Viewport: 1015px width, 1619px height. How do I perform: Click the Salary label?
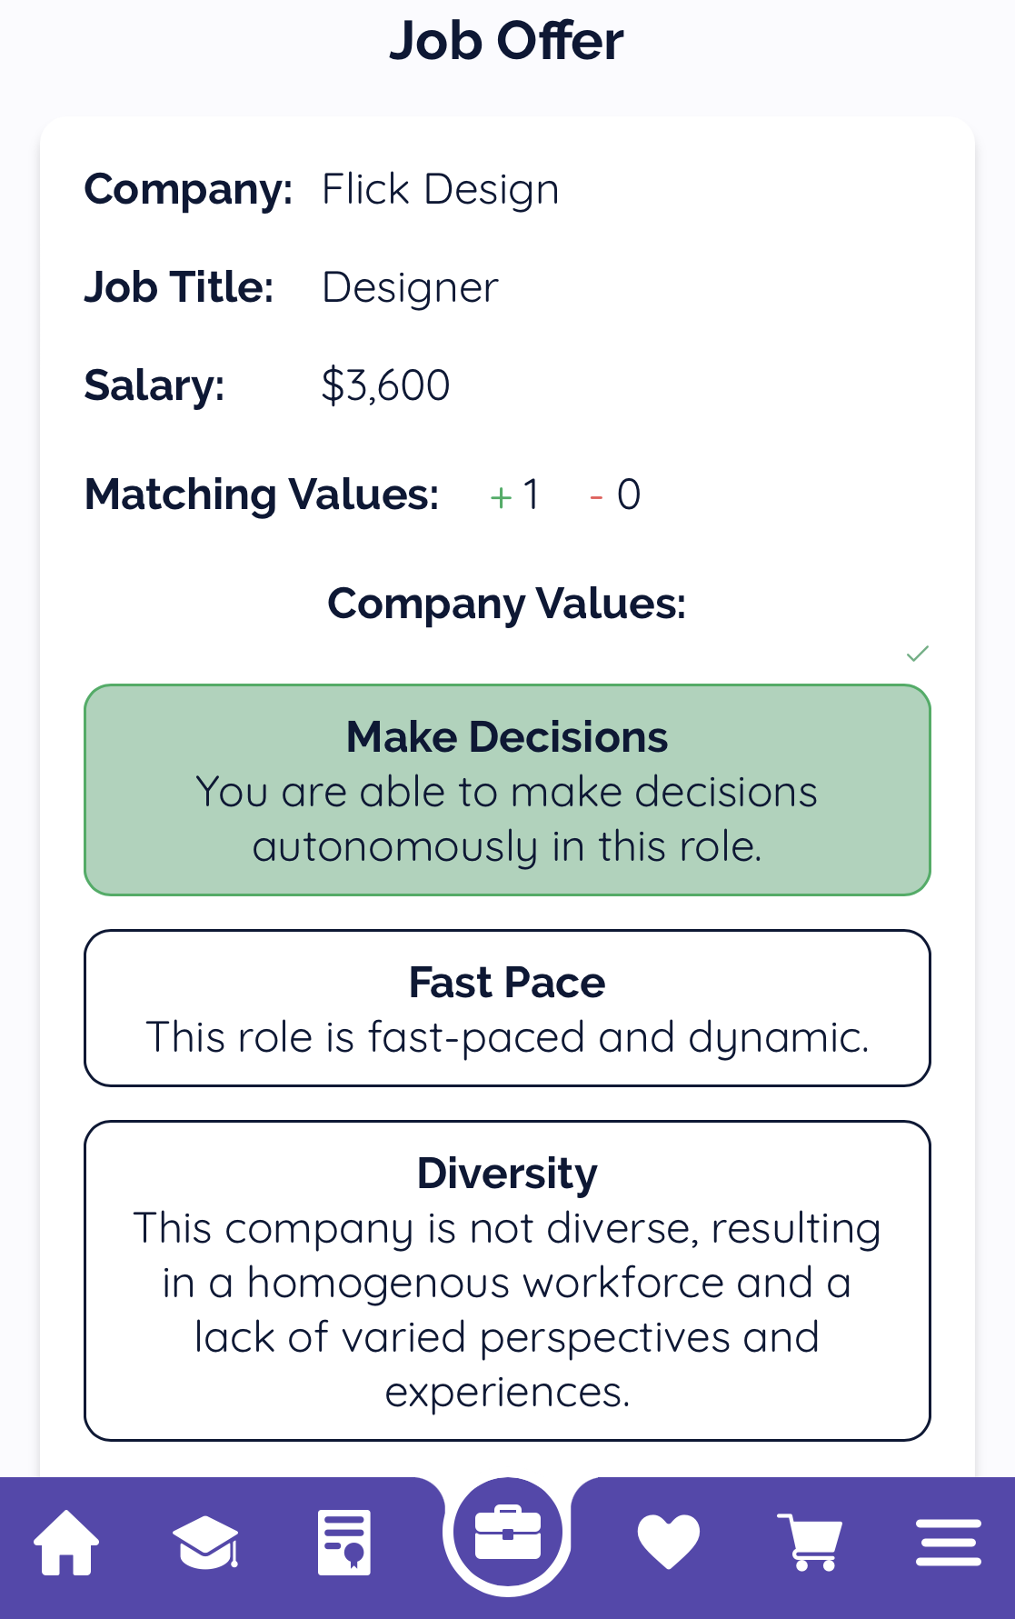coord(154,385)
